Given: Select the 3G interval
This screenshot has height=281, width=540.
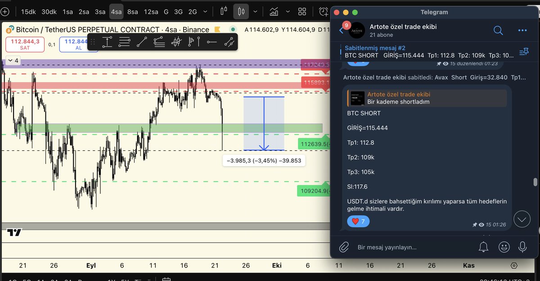Looking at the screenshot, I should pyautogui.click(x=178, y=11).
